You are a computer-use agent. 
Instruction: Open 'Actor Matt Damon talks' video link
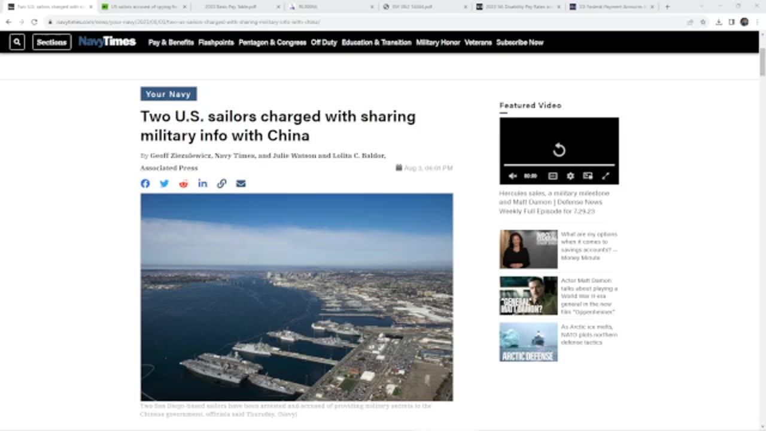tap(589, 296)
